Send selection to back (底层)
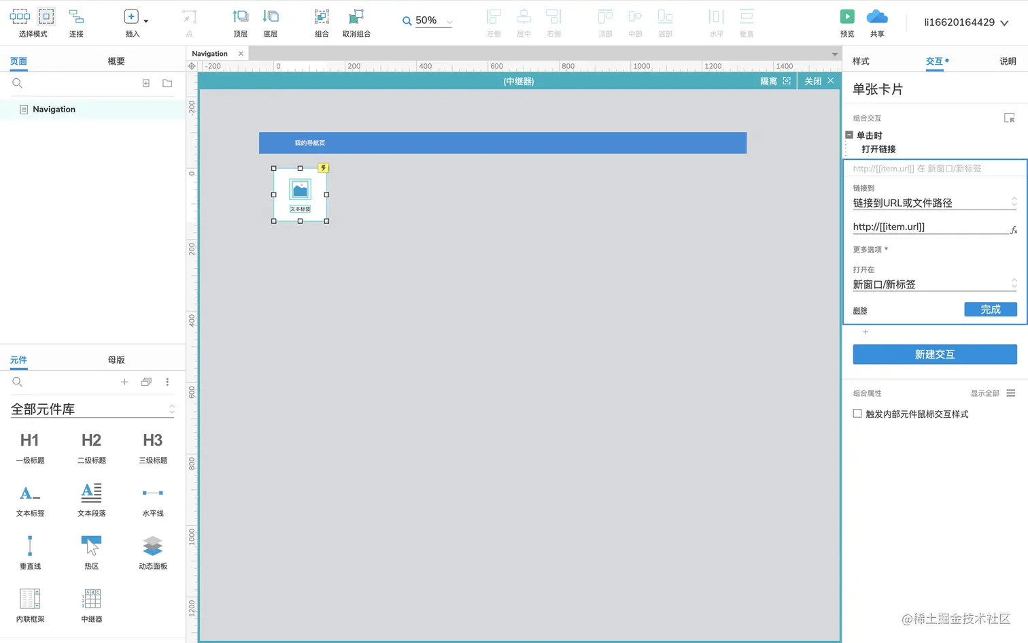 tap(271, 22)
